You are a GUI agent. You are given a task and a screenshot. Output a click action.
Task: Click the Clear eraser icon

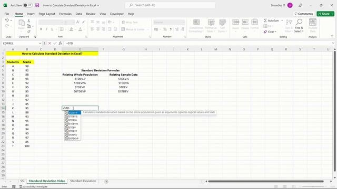coord(265,31)
